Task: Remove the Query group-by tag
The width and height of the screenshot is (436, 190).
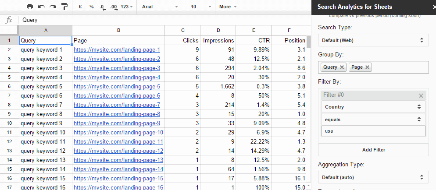Action: pyautogui.click(x=342, y=67)
